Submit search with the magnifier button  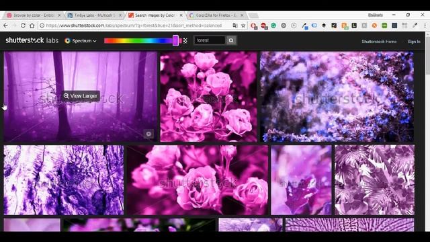[231, 40]
